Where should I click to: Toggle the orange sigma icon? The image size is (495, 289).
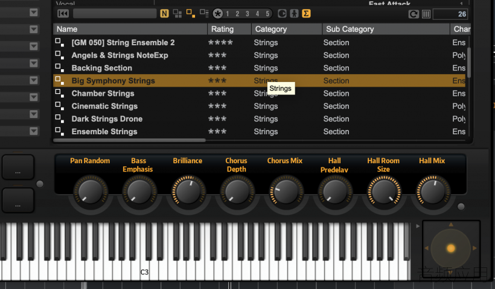click(306, 13)
